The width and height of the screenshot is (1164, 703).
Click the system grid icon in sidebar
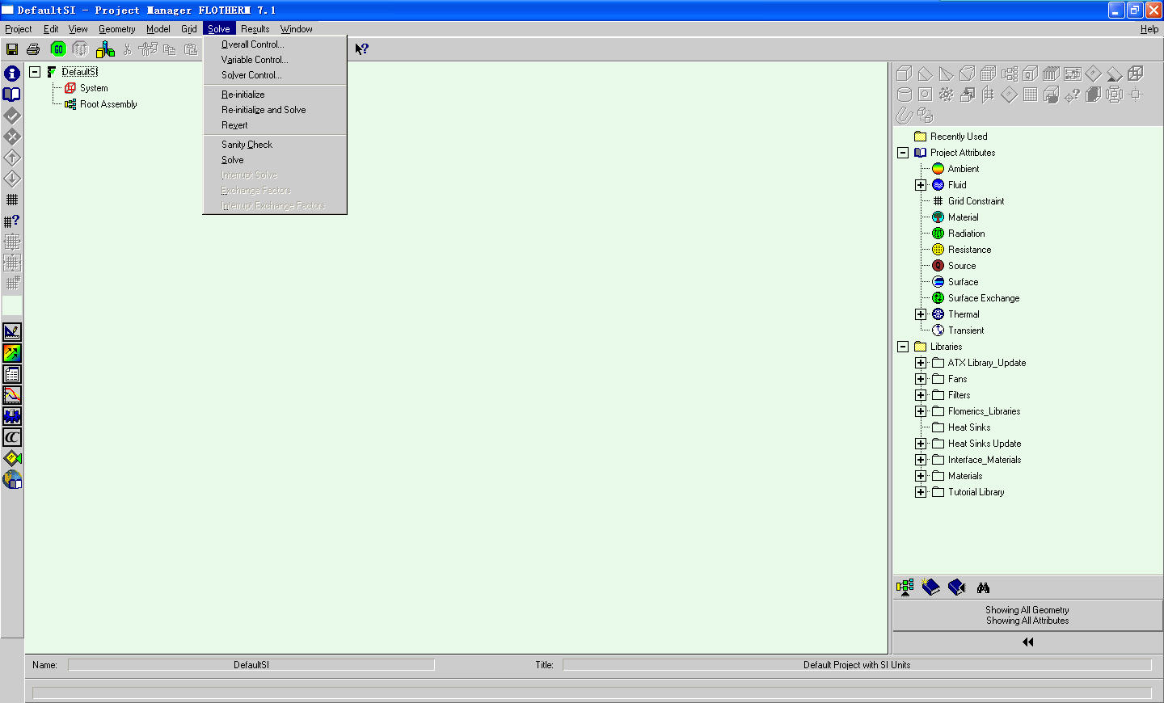[12, 200]
